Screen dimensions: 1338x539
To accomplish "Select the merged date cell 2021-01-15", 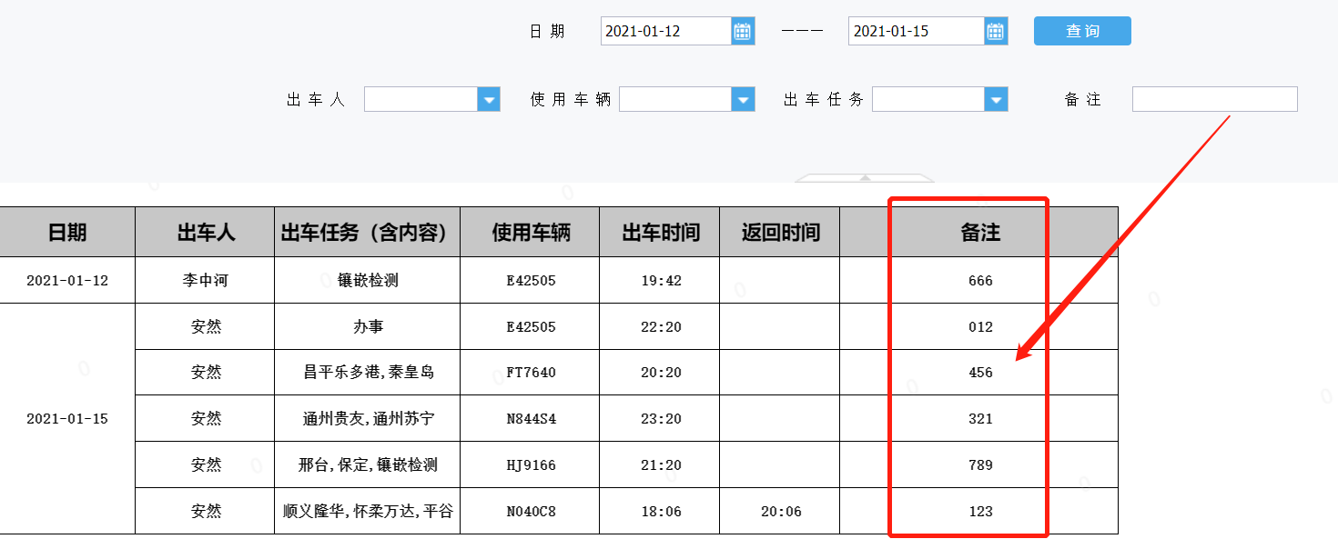I will click(67, 419).
